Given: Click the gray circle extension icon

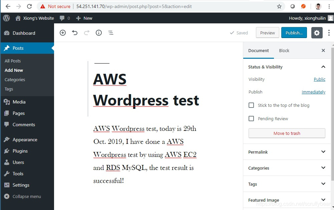Looking at the screenshot, I should tap(293, 6).
